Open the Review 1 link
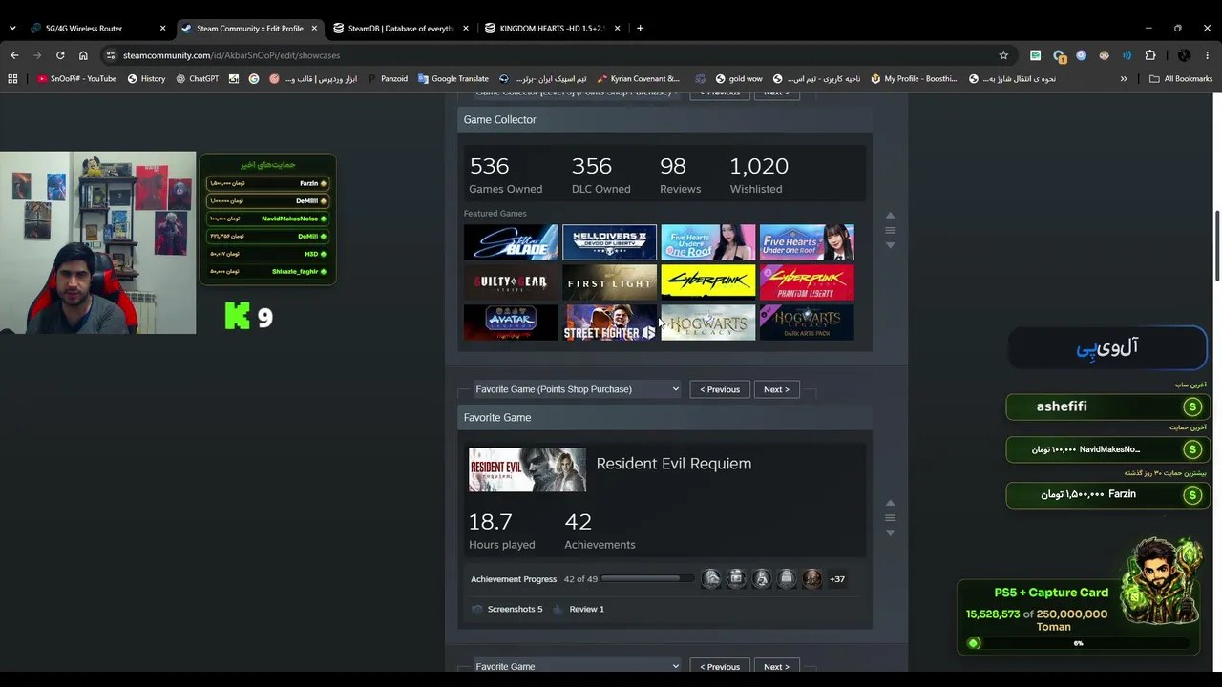The image size is (1222, 687). click(579, 609)
